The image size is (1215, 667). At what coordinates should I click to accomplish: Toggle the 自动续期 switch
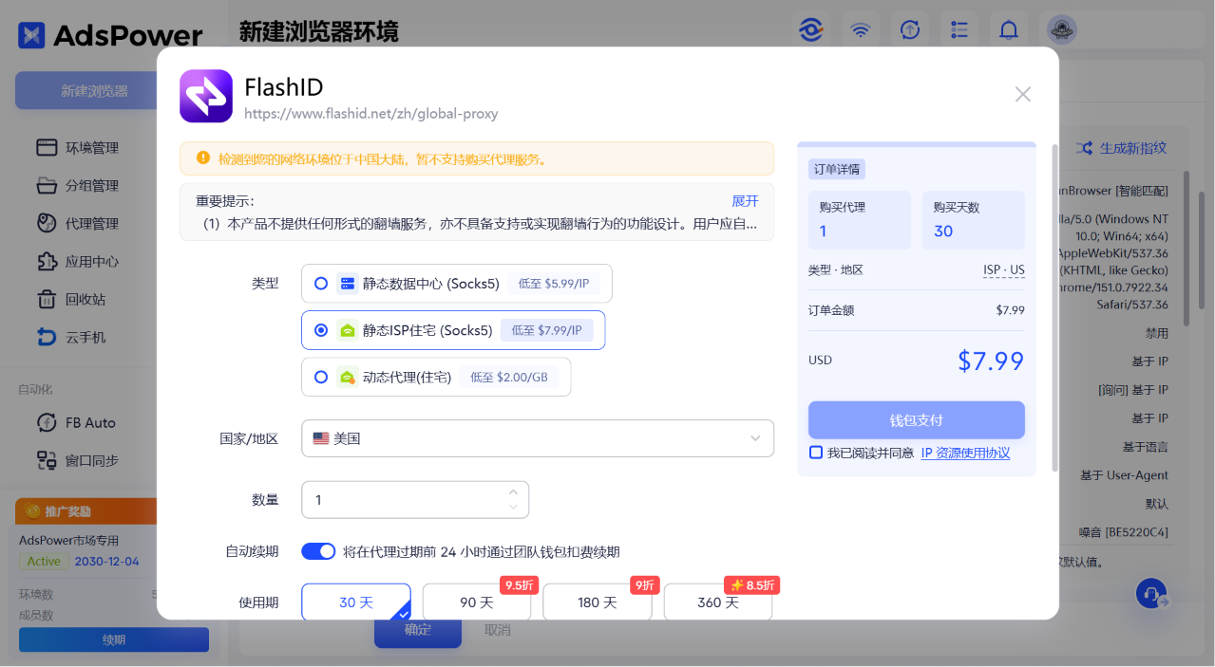pos(318,551)
